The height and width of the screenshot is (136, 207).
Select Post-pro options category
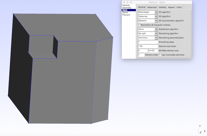tap(126, 15)
